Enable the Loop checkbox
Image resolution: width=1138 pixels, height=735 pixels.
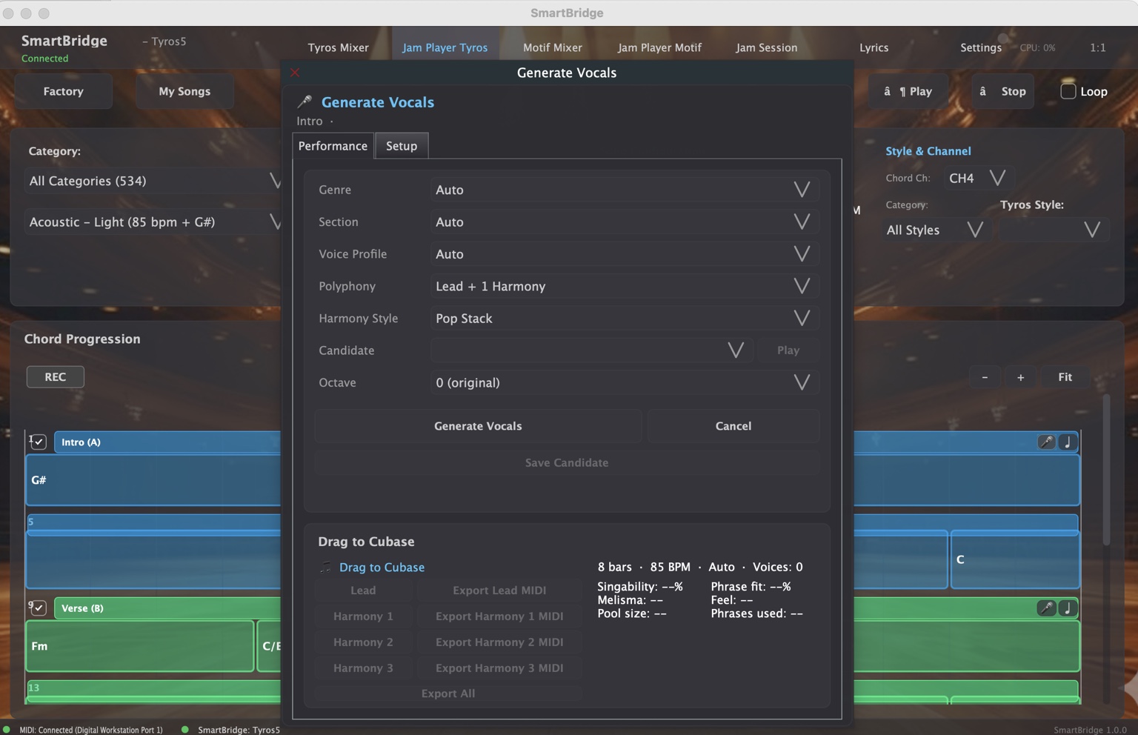(1068, 91)
